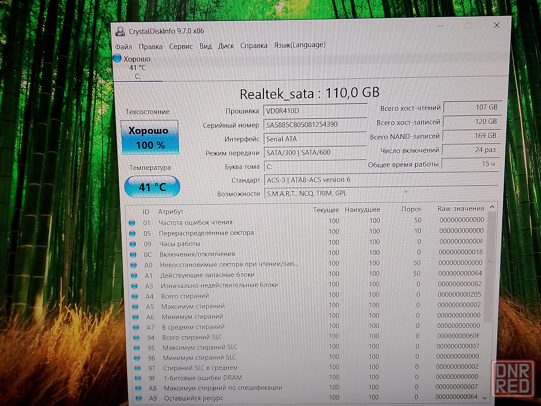
Task: Click the 41 °C temperature button
Action: 152,187
